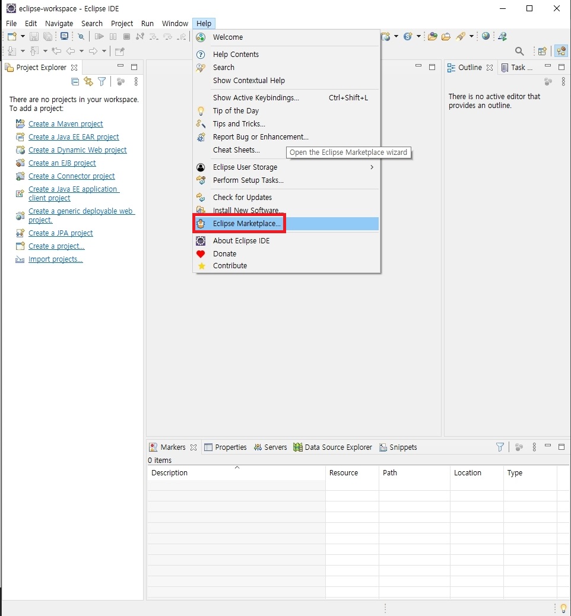This screenshot has height=616, width=571.
Task: Click the New wizard toolbar icon
Action: pos(12,37)
